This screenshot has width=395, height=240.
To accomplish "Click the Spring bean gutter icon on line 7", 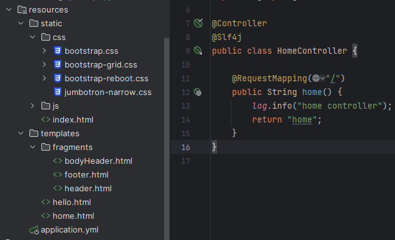I will 198,23.
